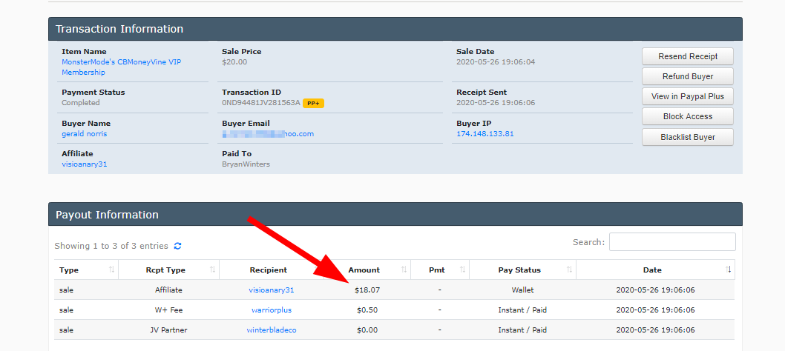Select Transaction ID 0ND94481JV281563A text

[261, 103]
